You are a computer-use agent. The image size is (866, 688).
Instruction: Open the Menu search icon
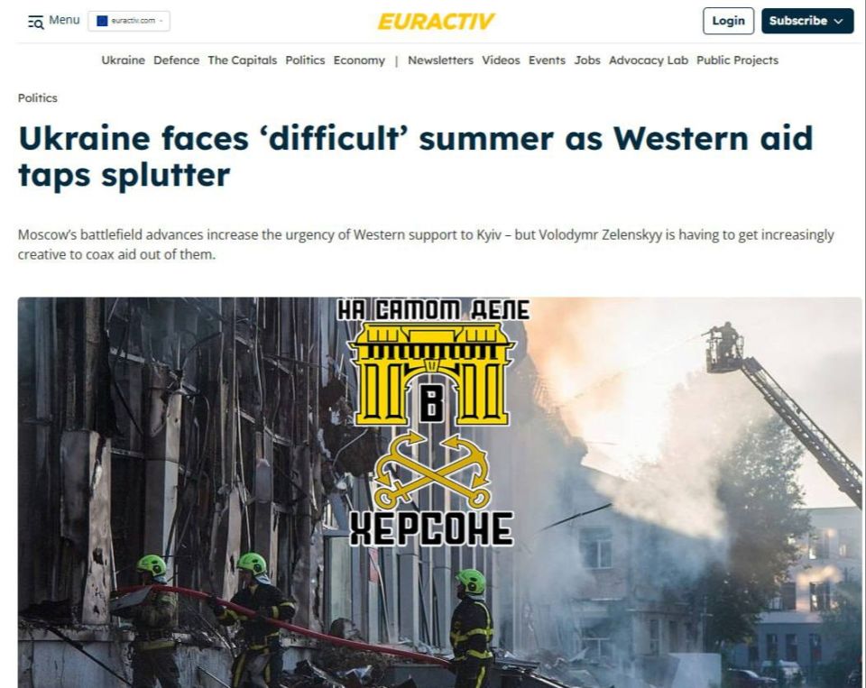(x=36, y=23)
